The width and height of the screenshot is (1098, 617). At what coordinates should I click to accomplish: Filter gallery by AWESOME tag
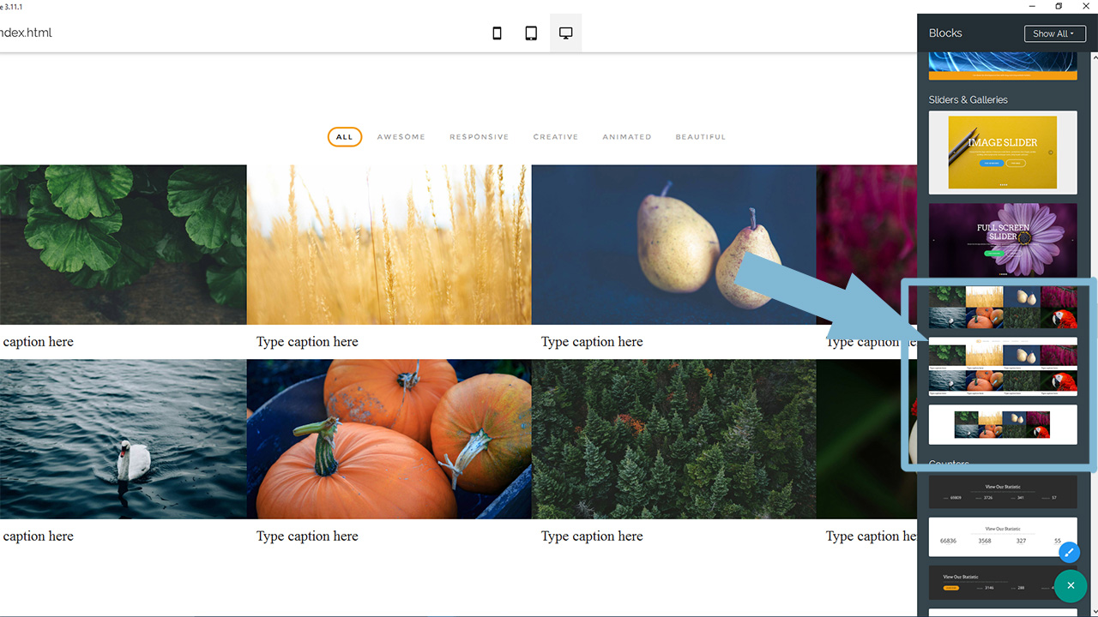(401, 137)
